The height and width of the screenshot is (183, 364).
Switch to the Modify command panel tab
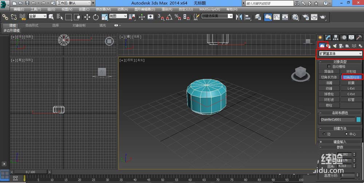tap(328, 37)
